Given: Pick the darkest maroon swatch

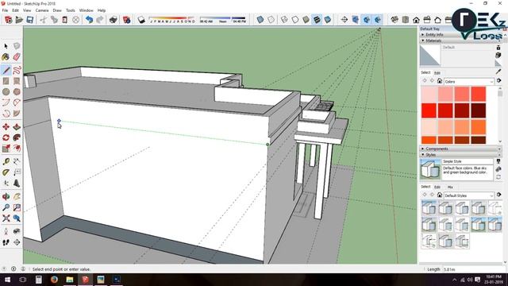Looking at the screenshot, I should 478,110.
